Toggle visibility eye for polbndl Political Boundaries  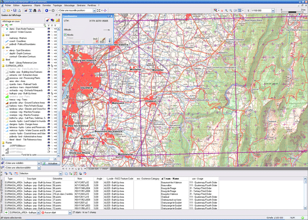pos(49,44)
